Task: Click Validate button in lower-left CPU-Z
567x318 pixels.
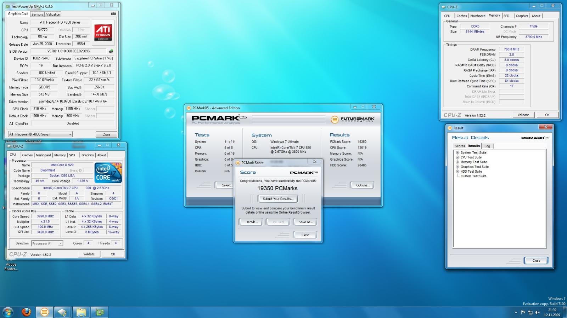Action: coord(89,254)
